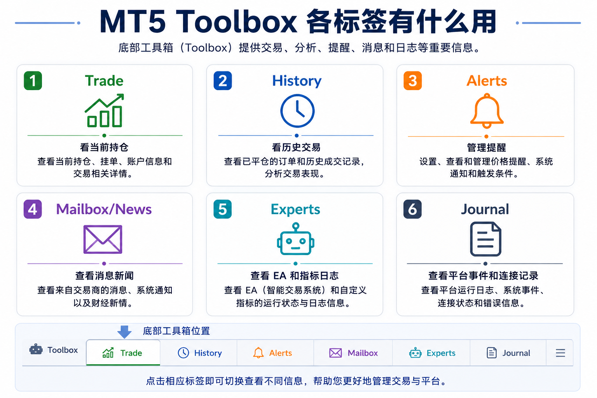Click the Toolbox robot icon in the bottom bar
Screen dimensions: 597x398
click(x=36, y=349)
